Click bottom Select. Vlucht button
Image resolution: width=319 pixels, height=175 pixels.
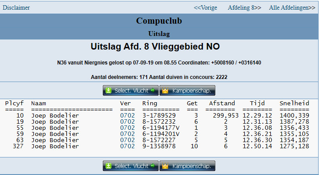click(130, 166)
